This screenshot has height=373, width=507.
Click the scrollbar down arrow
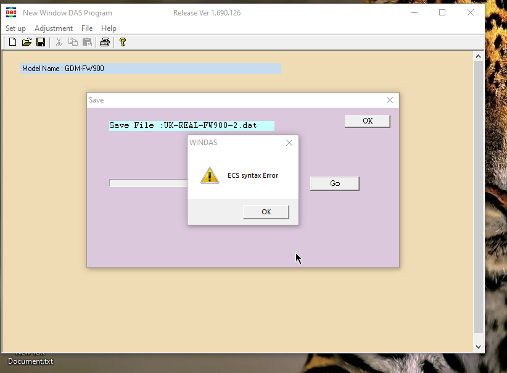[478, 347]
